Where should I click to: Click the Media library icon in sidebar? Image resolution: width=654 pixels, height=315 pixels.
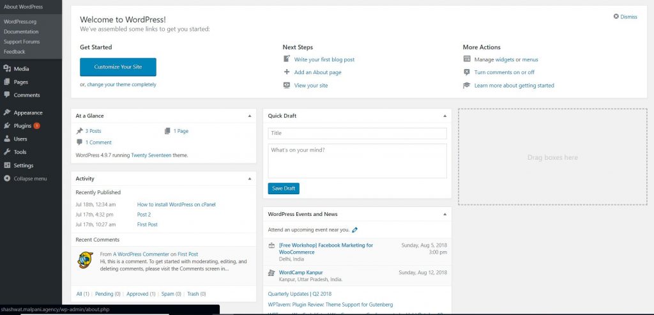point(6,69)
